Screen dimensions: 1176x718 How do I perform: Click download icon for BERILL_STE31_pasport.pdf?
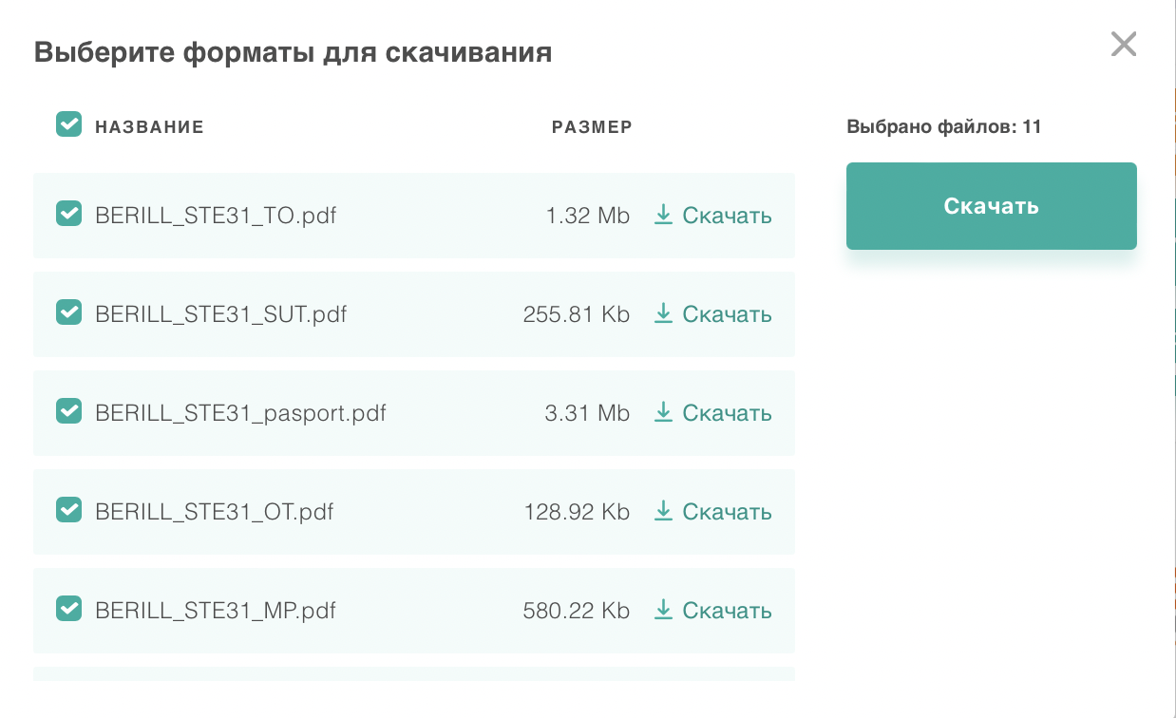[x=663, y=412]
